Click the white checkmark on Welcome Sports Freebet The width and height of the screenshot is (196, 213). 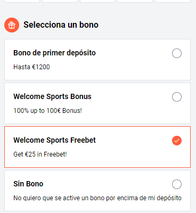177,141
